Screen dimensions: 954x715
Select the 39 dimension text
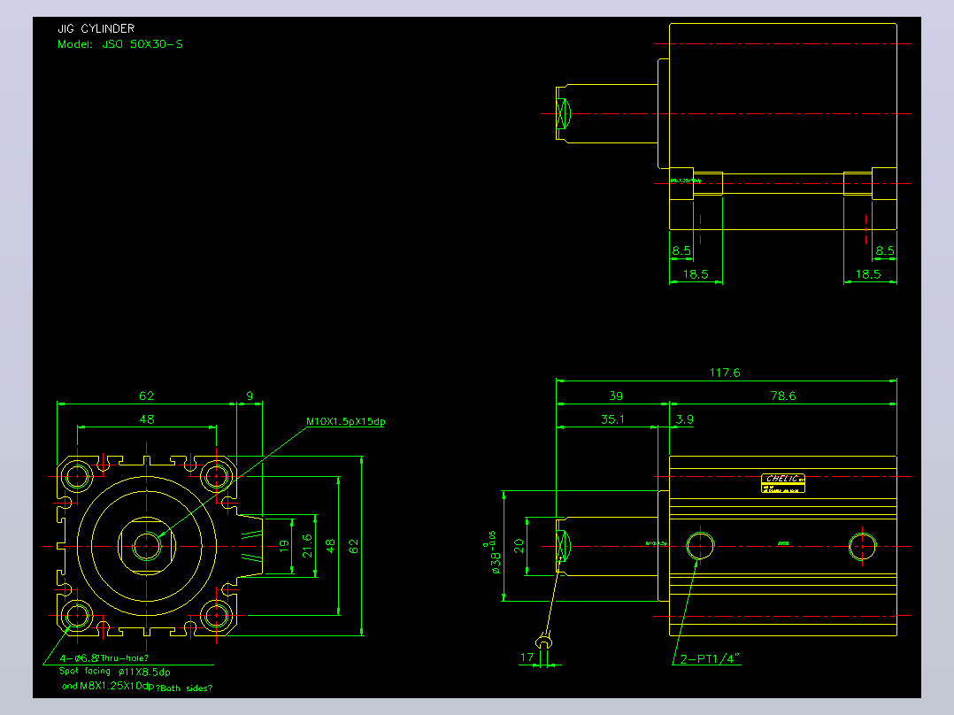tap(616, 396)
